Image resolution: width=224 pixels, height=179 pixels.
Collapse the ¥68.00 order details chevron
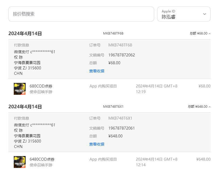click(x=209, y=34)
